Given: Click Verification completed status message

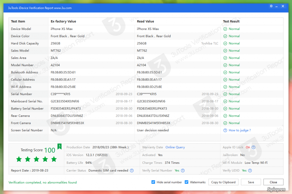Looking at the screenshot, I should (42, 183).
